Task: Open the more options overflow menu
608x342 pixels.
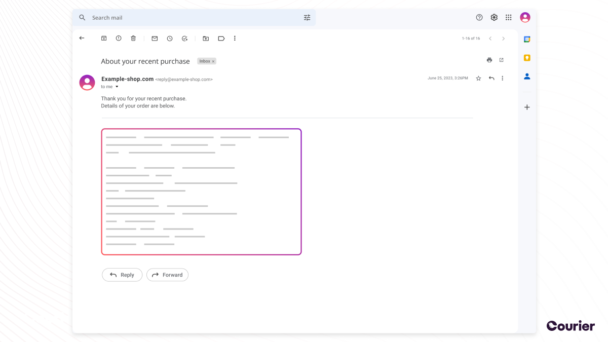Action: tap(235, 38)
